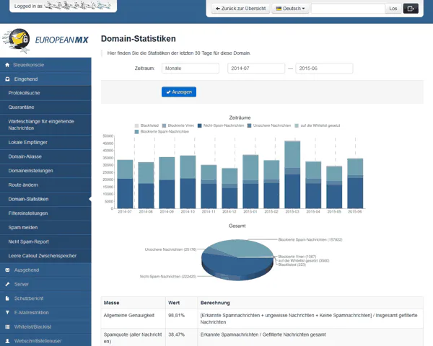Open Quarantäne menu item
The height and width of the screenshot is (346, 433).
point(45,107)
